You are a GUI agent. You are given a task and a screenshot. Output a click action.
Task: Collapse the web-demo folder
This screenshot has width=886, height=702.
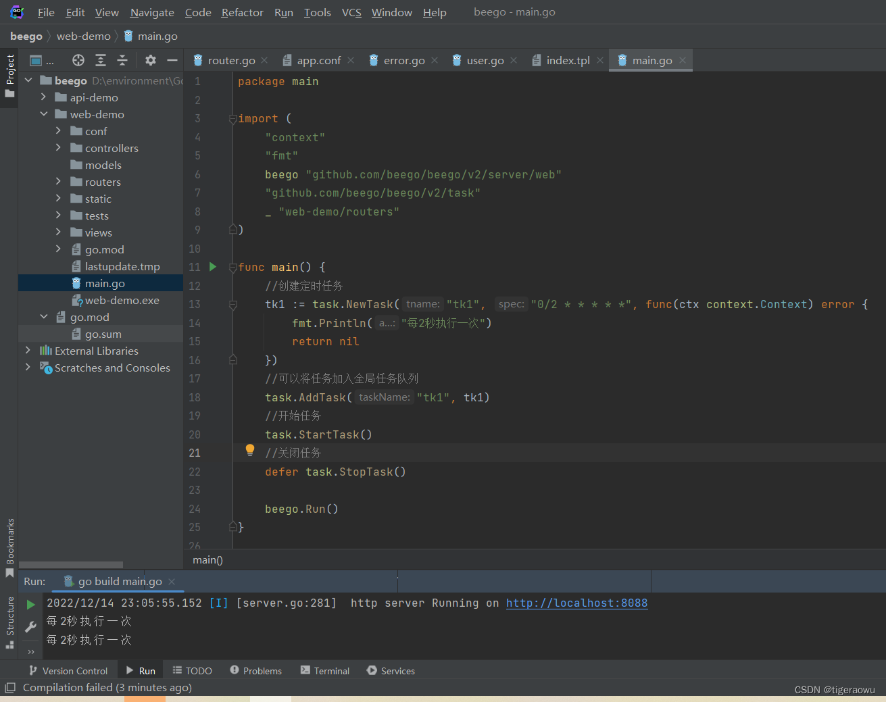(x=43, y=114)
